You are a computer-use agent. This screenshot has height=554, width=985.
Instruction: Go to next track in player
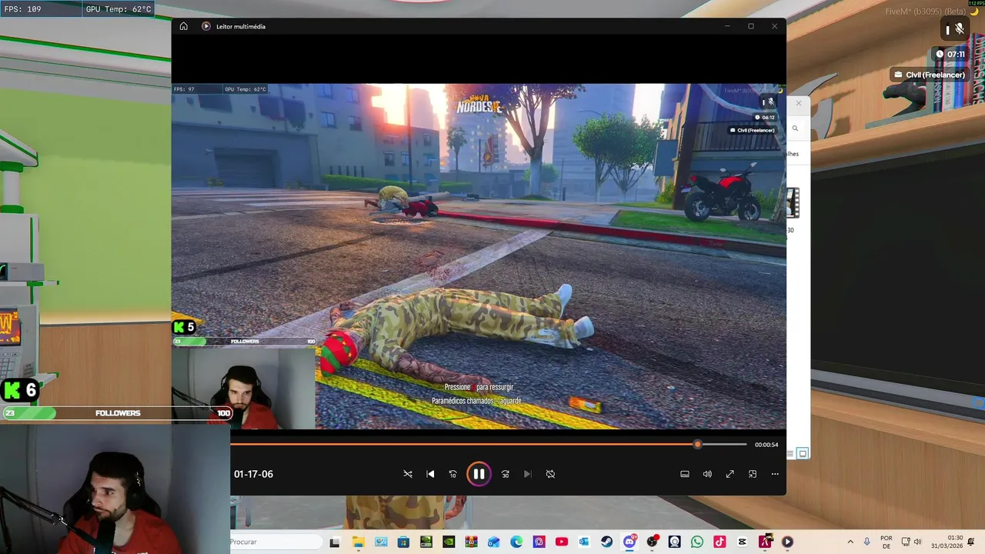pyautogui.click(x=527, y=474)
